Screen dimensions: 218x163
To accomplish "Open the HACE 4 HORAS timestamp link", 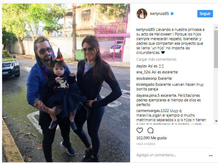I will [146, 144].
